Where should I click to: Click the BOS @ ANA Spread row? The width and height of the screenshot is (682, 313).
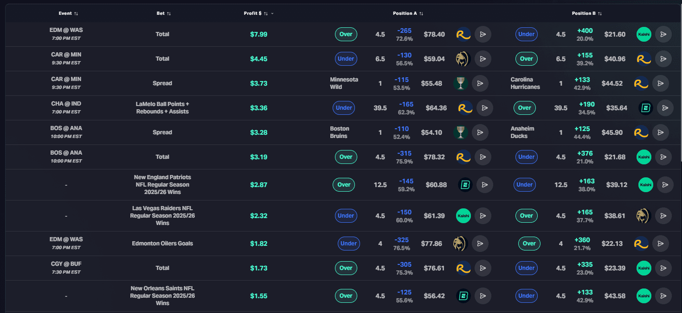coord(162,132)
